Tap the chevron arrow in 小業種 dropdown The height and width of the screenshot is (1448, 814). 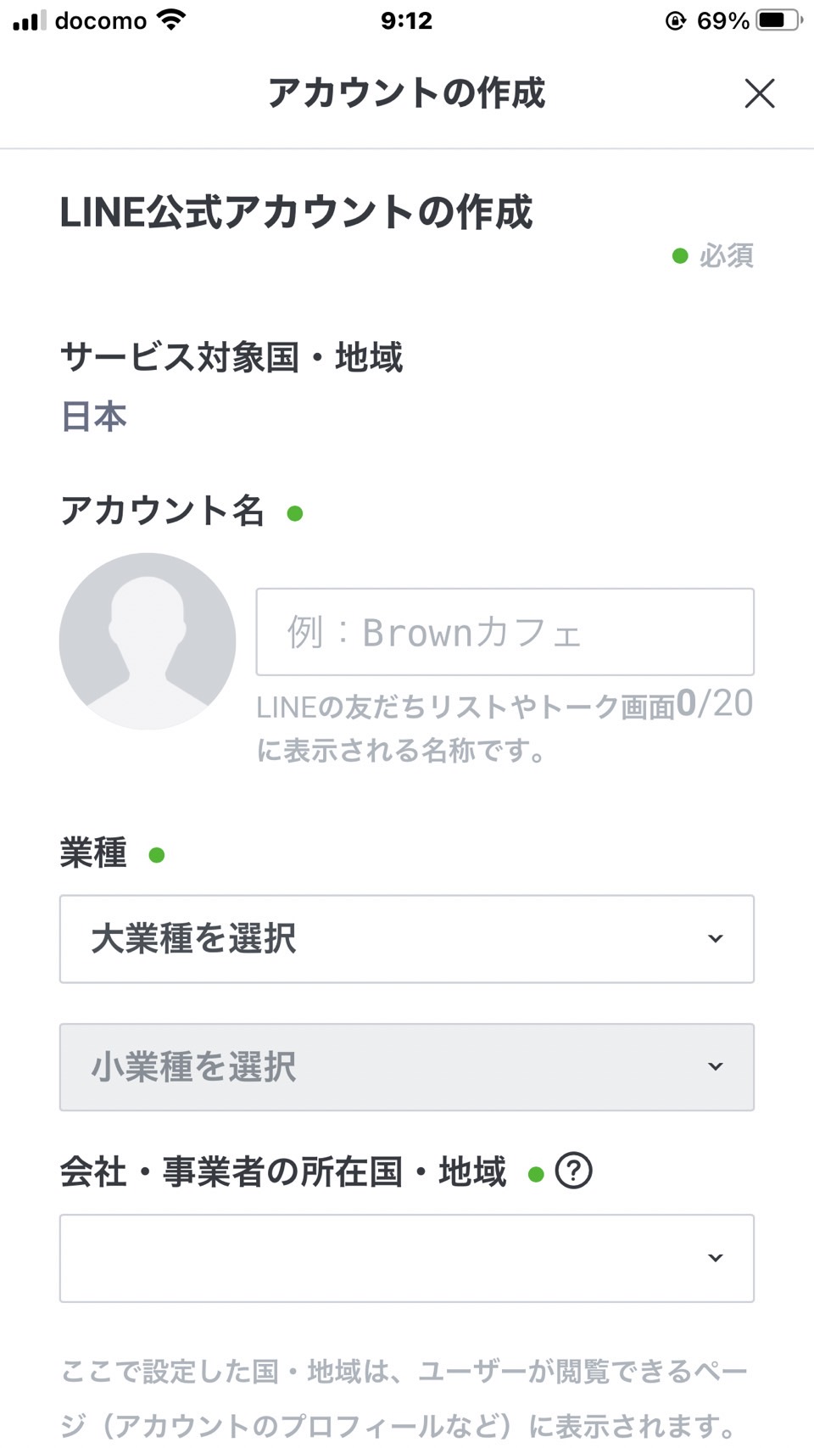pyautogui.click(x=716, y=1067)
